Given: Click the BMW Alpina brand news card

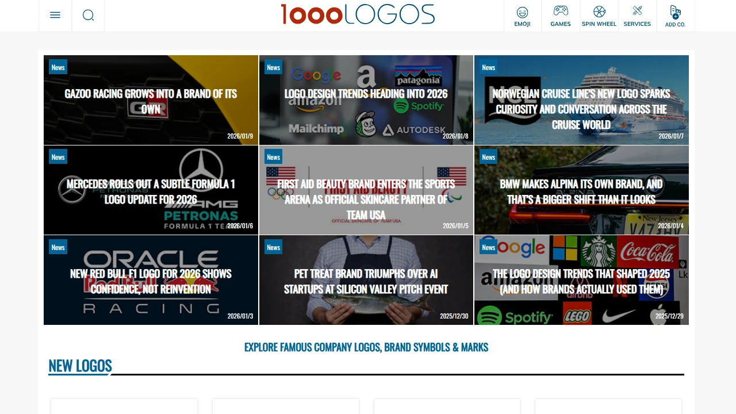Looking at the screenshot, I should [581, 191].
